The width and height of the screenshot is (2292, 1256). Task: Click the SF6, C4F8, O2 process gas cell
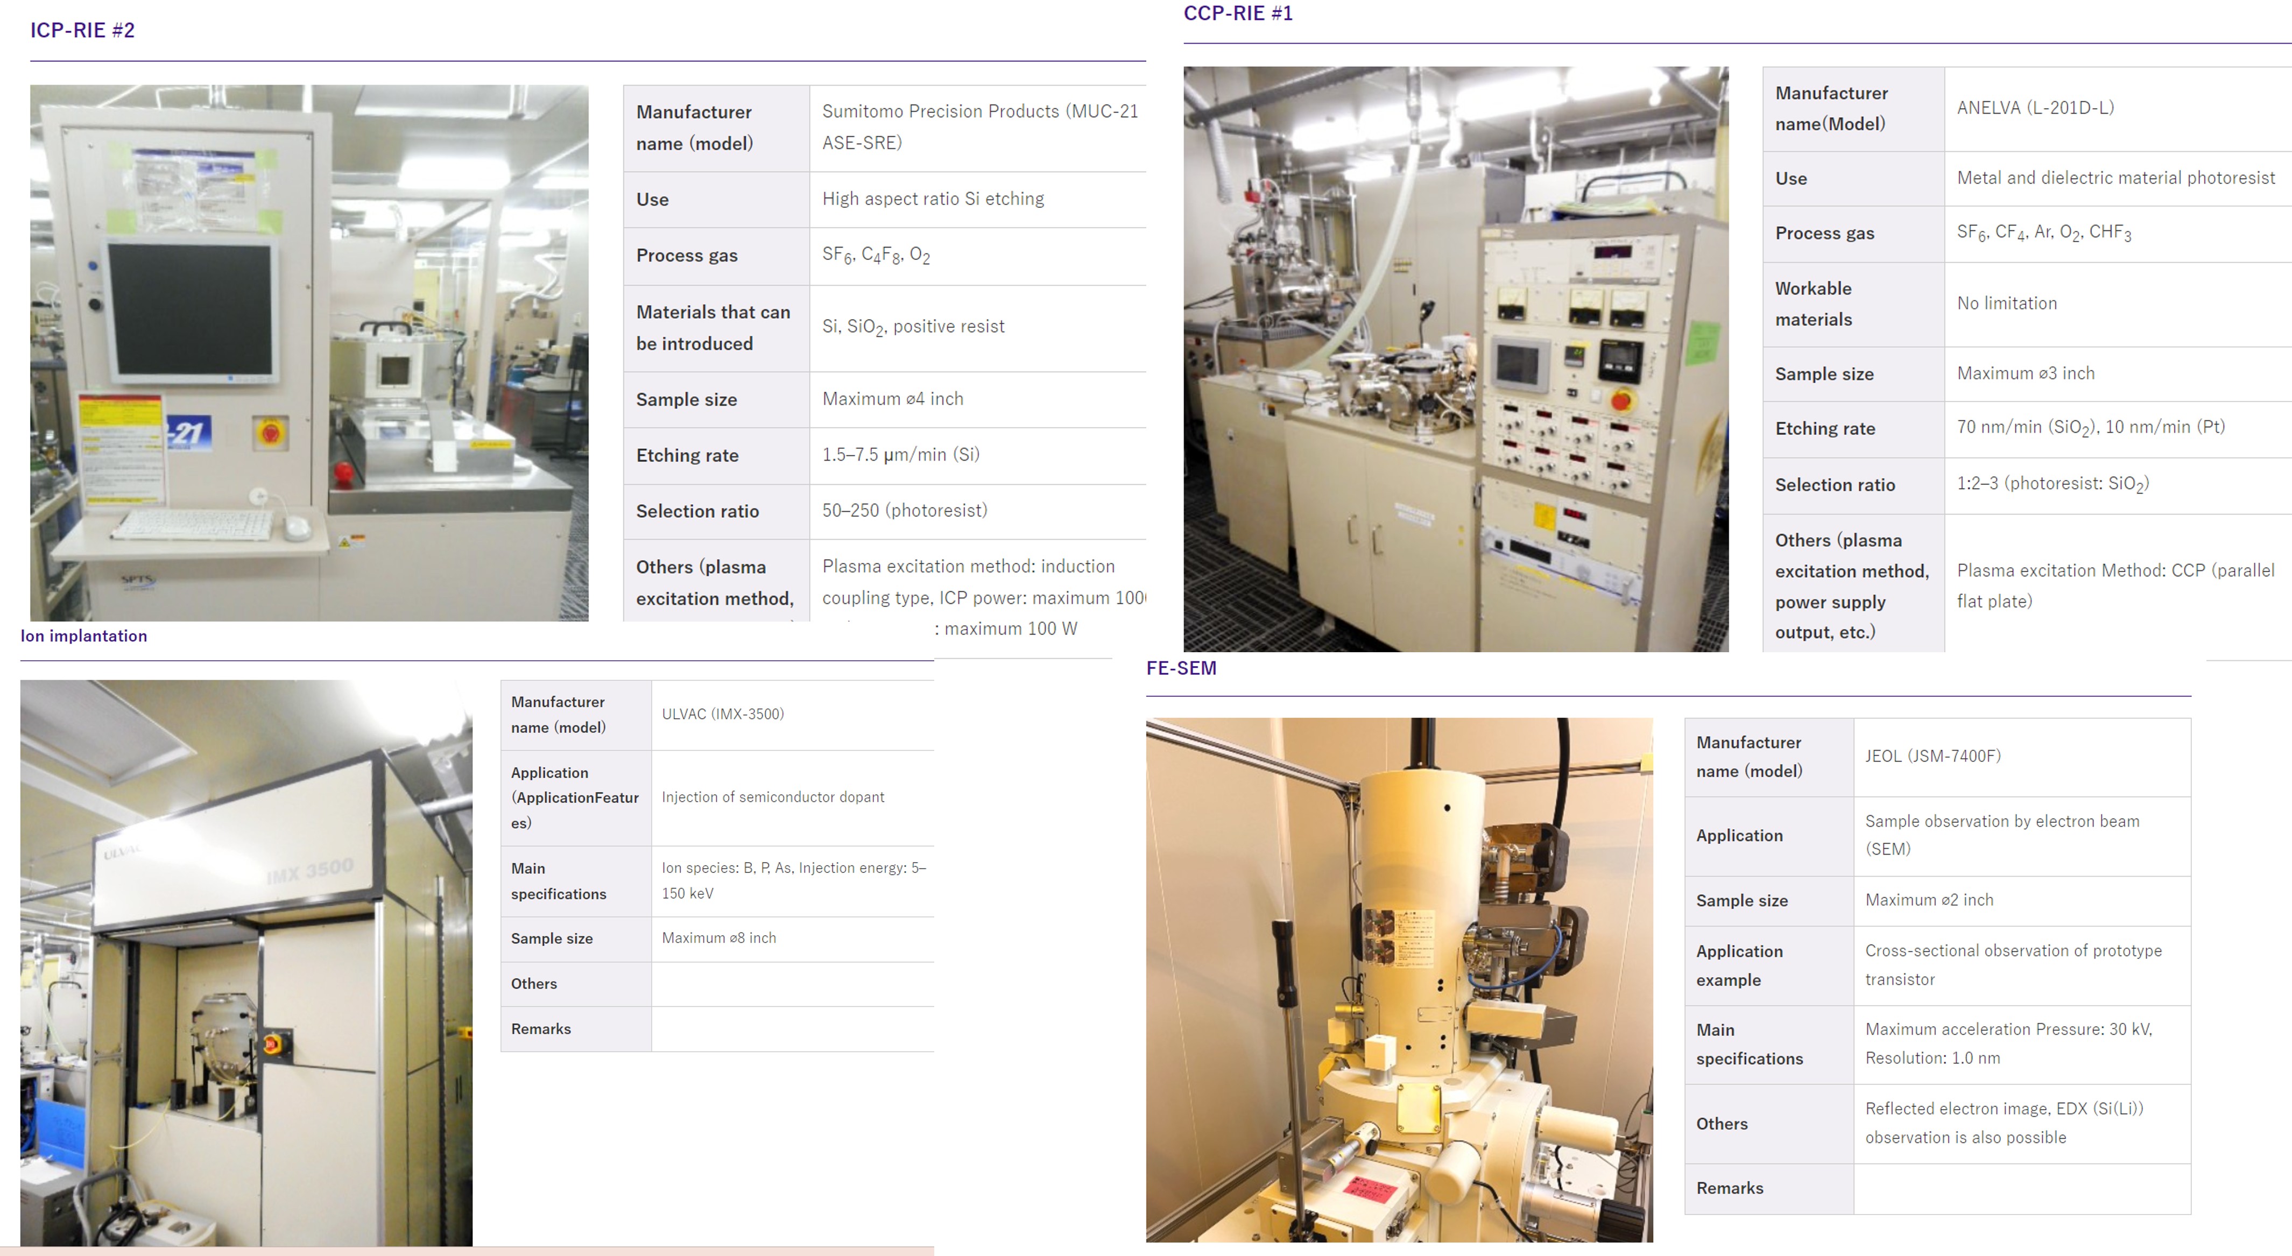pyautogui.click(x=978, y=256)
